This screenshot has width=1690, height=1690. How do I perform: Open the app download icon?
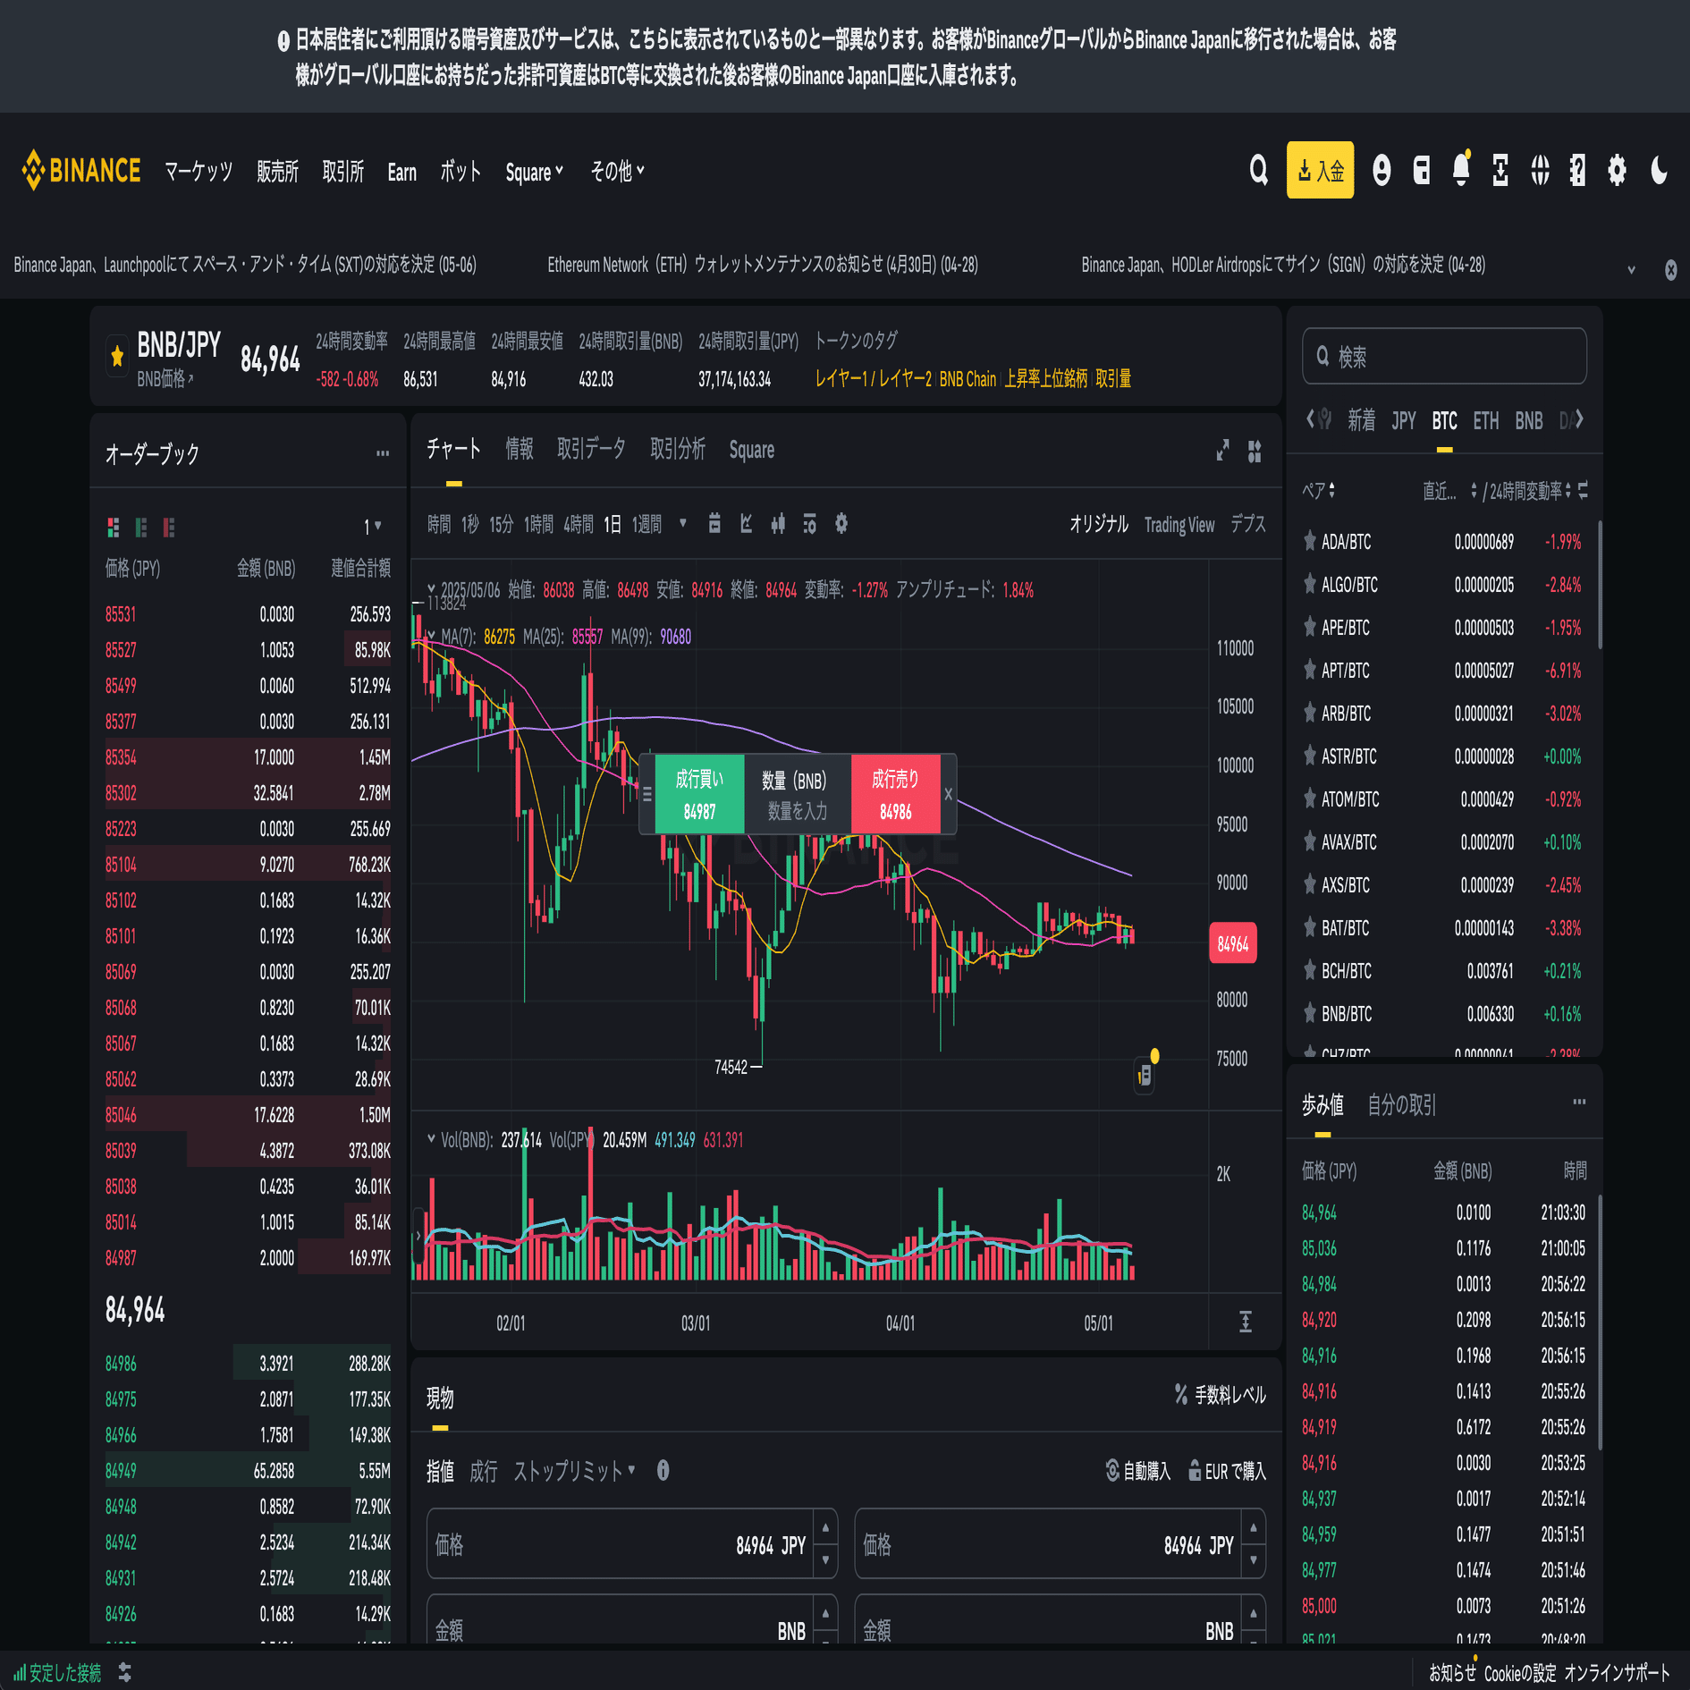[x=1500, y=170]
